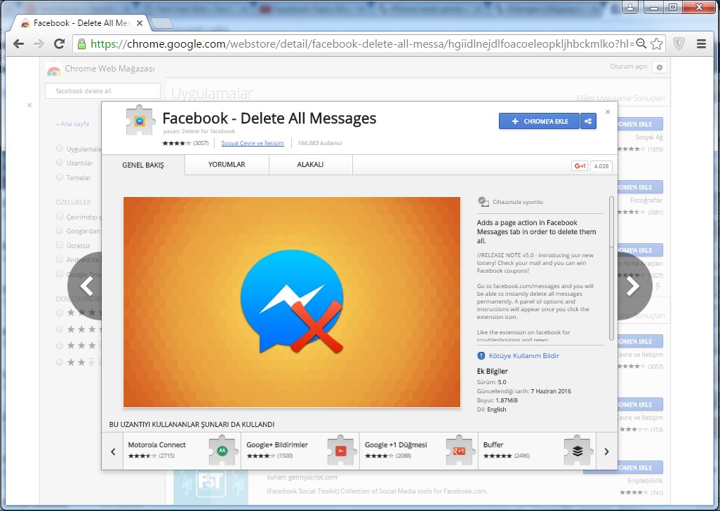Click the Chrome menu hamburger icon
Viewport: 720px width, 511px height.
point(700,43)
